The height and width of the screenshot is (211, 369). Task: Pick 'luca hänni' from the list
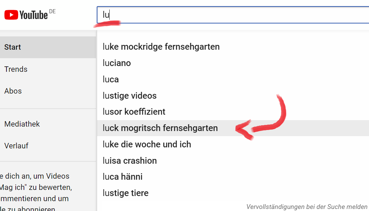(122, 177)
